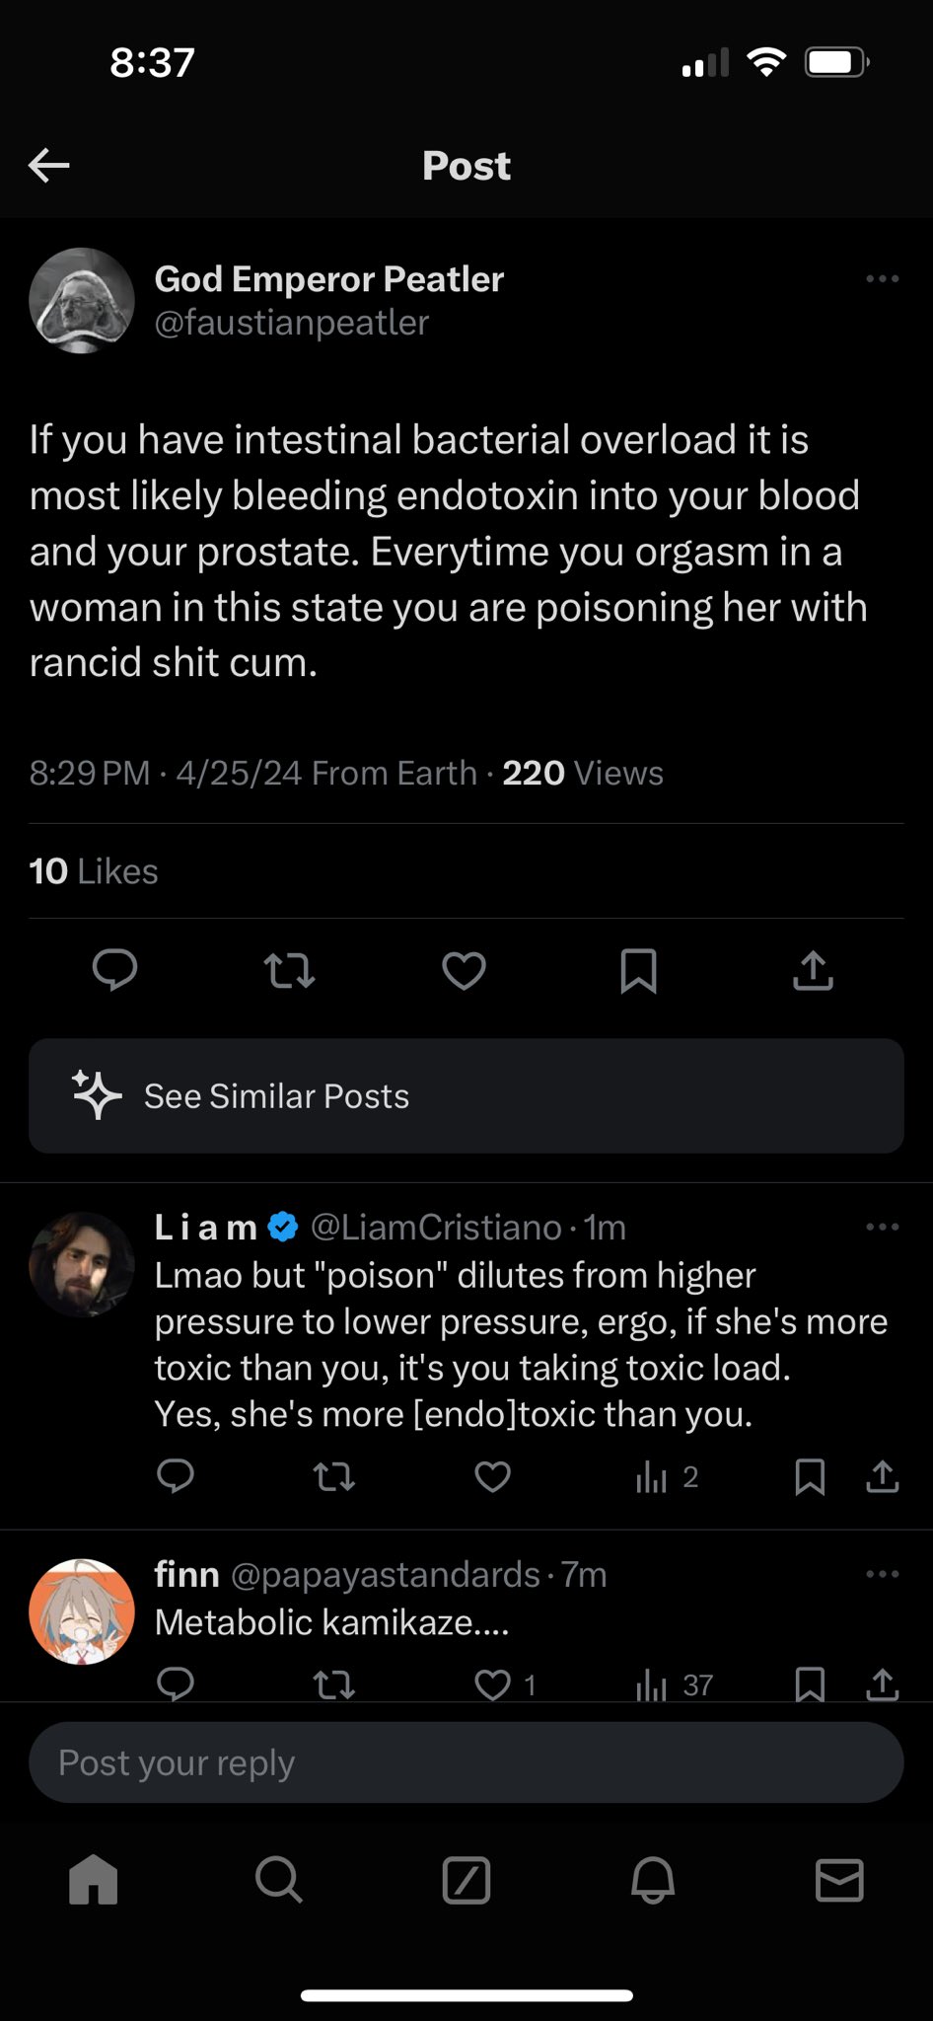The width and height of the screenshot is (933, 2021).
Task: Like the main post
Action: [464, 970]
